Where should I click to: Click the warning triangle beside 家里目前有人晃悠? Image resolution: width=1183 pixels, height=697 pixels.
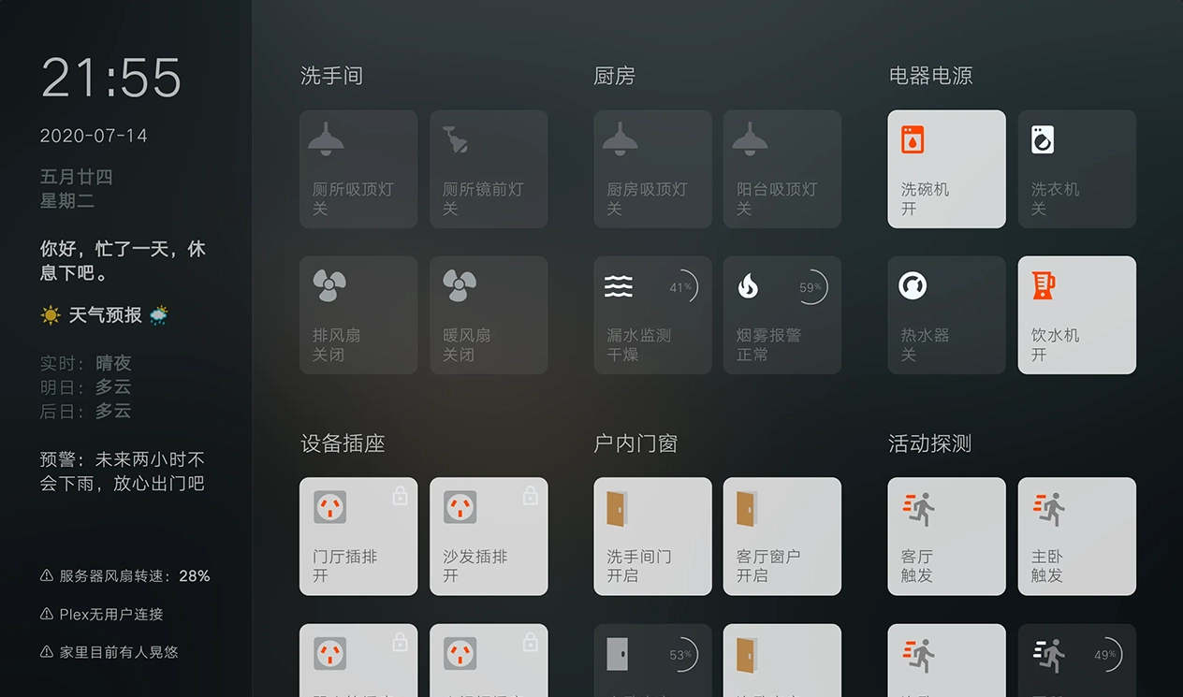[47, 652]
